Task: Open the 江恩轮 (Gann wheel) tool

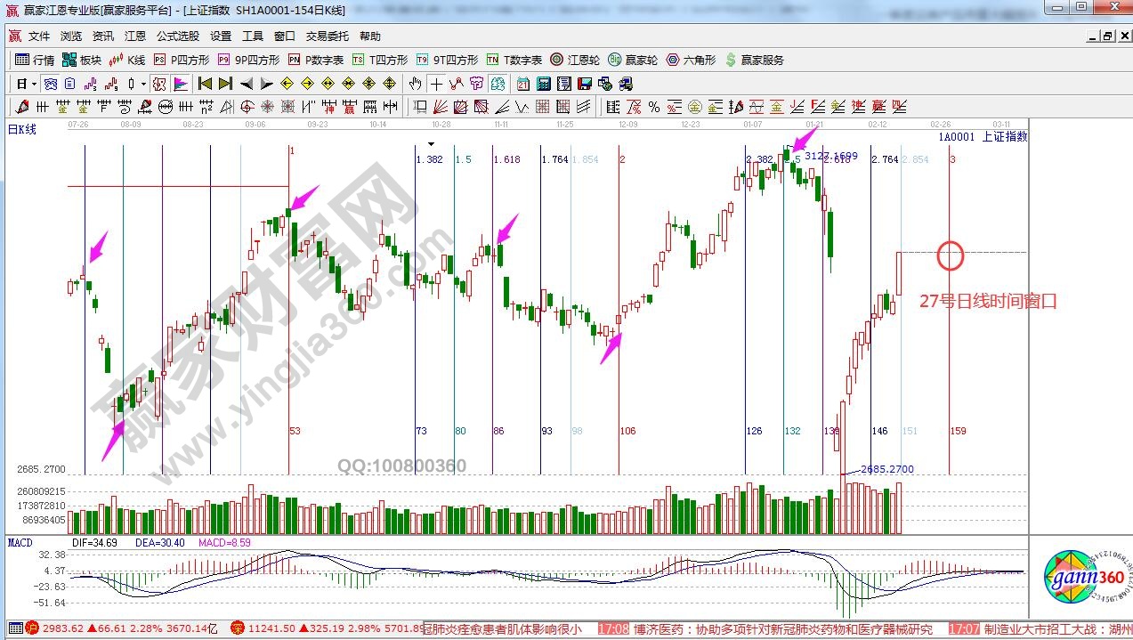Action: (x=574, y=60)
